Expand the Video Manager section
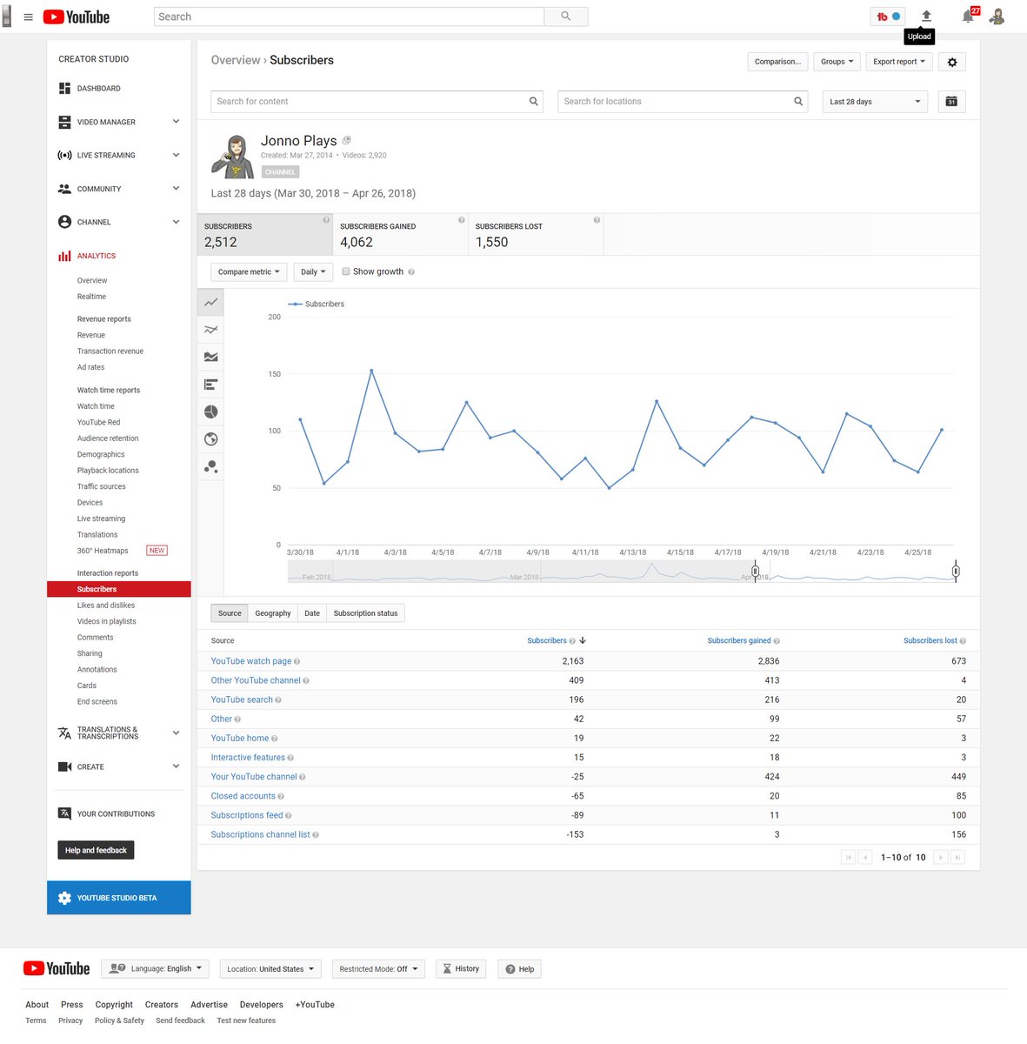Screen dimensions: 1027x1044 tap(176, 122)
